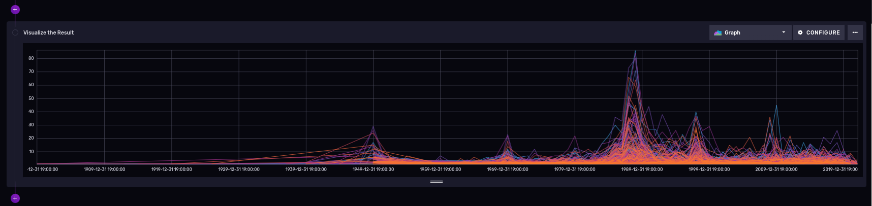Click the blue spike near 2009
The width and height of the screenshot is (872, 206).
(x=776, y=107)
